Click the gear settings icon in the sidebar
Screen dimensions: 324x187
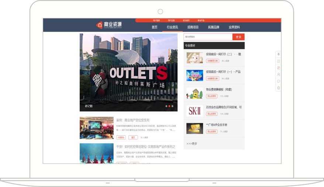[279, 88]
